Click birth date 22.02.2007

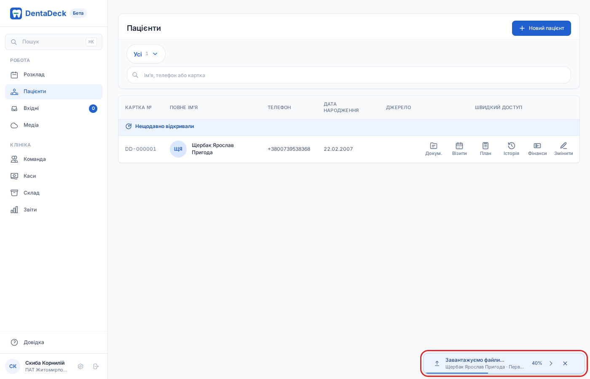click(x=338, y=149)
